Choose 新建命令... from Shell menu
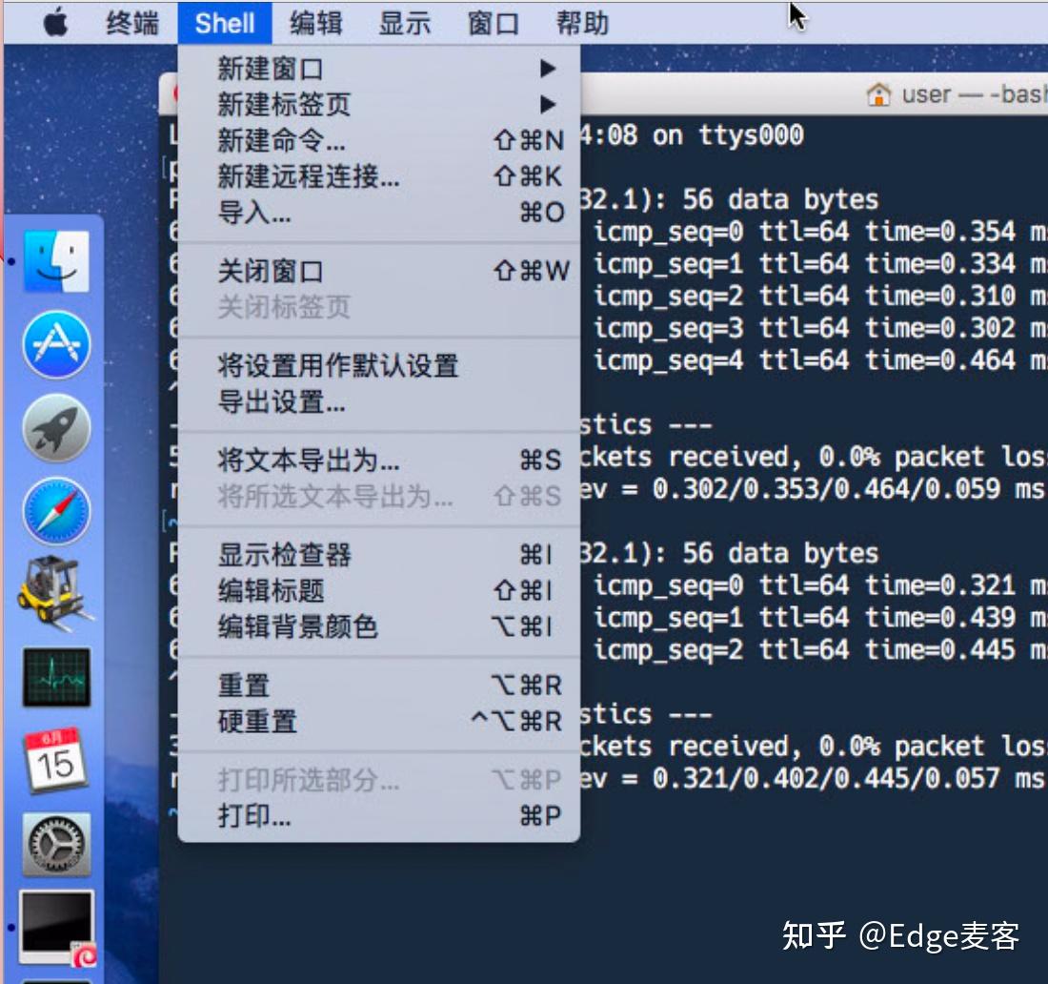Image resolution: width=1048 pixels, height=984 pixels. [x=379, y=140]
